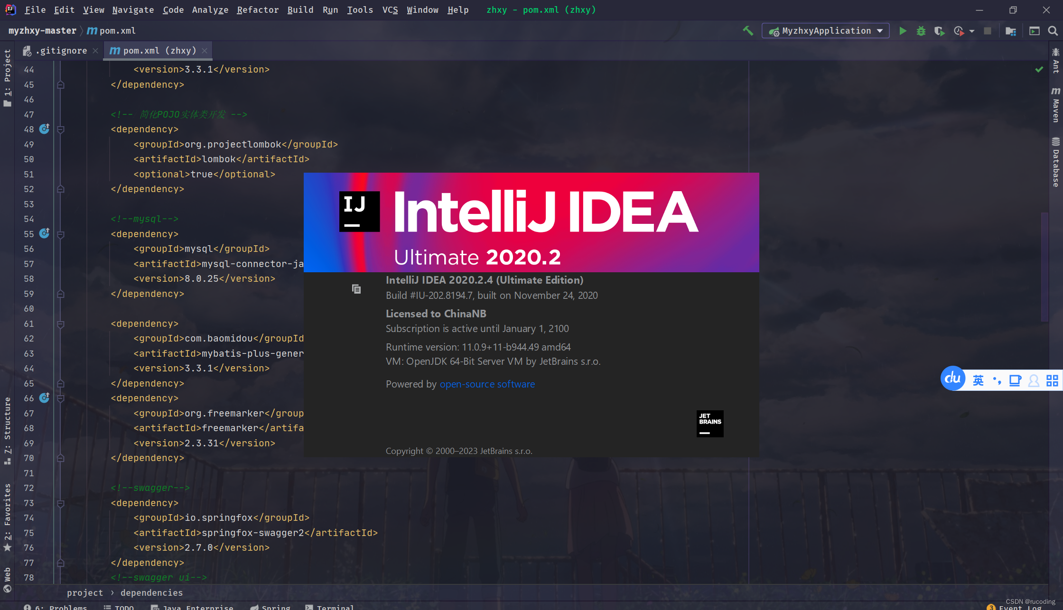This screenshot has height=610, width=1063.
Task: Open the open-source software link
Action: pos(487,384)
